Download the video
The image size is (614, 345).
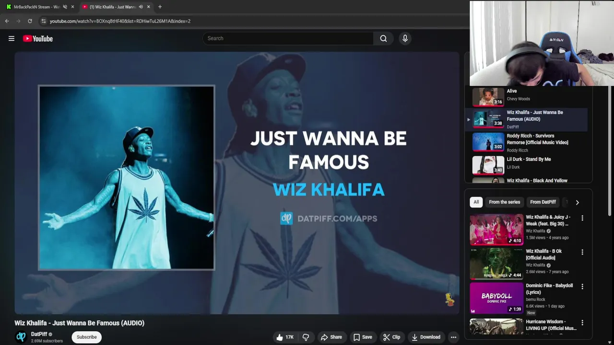(x=426, y=337)
